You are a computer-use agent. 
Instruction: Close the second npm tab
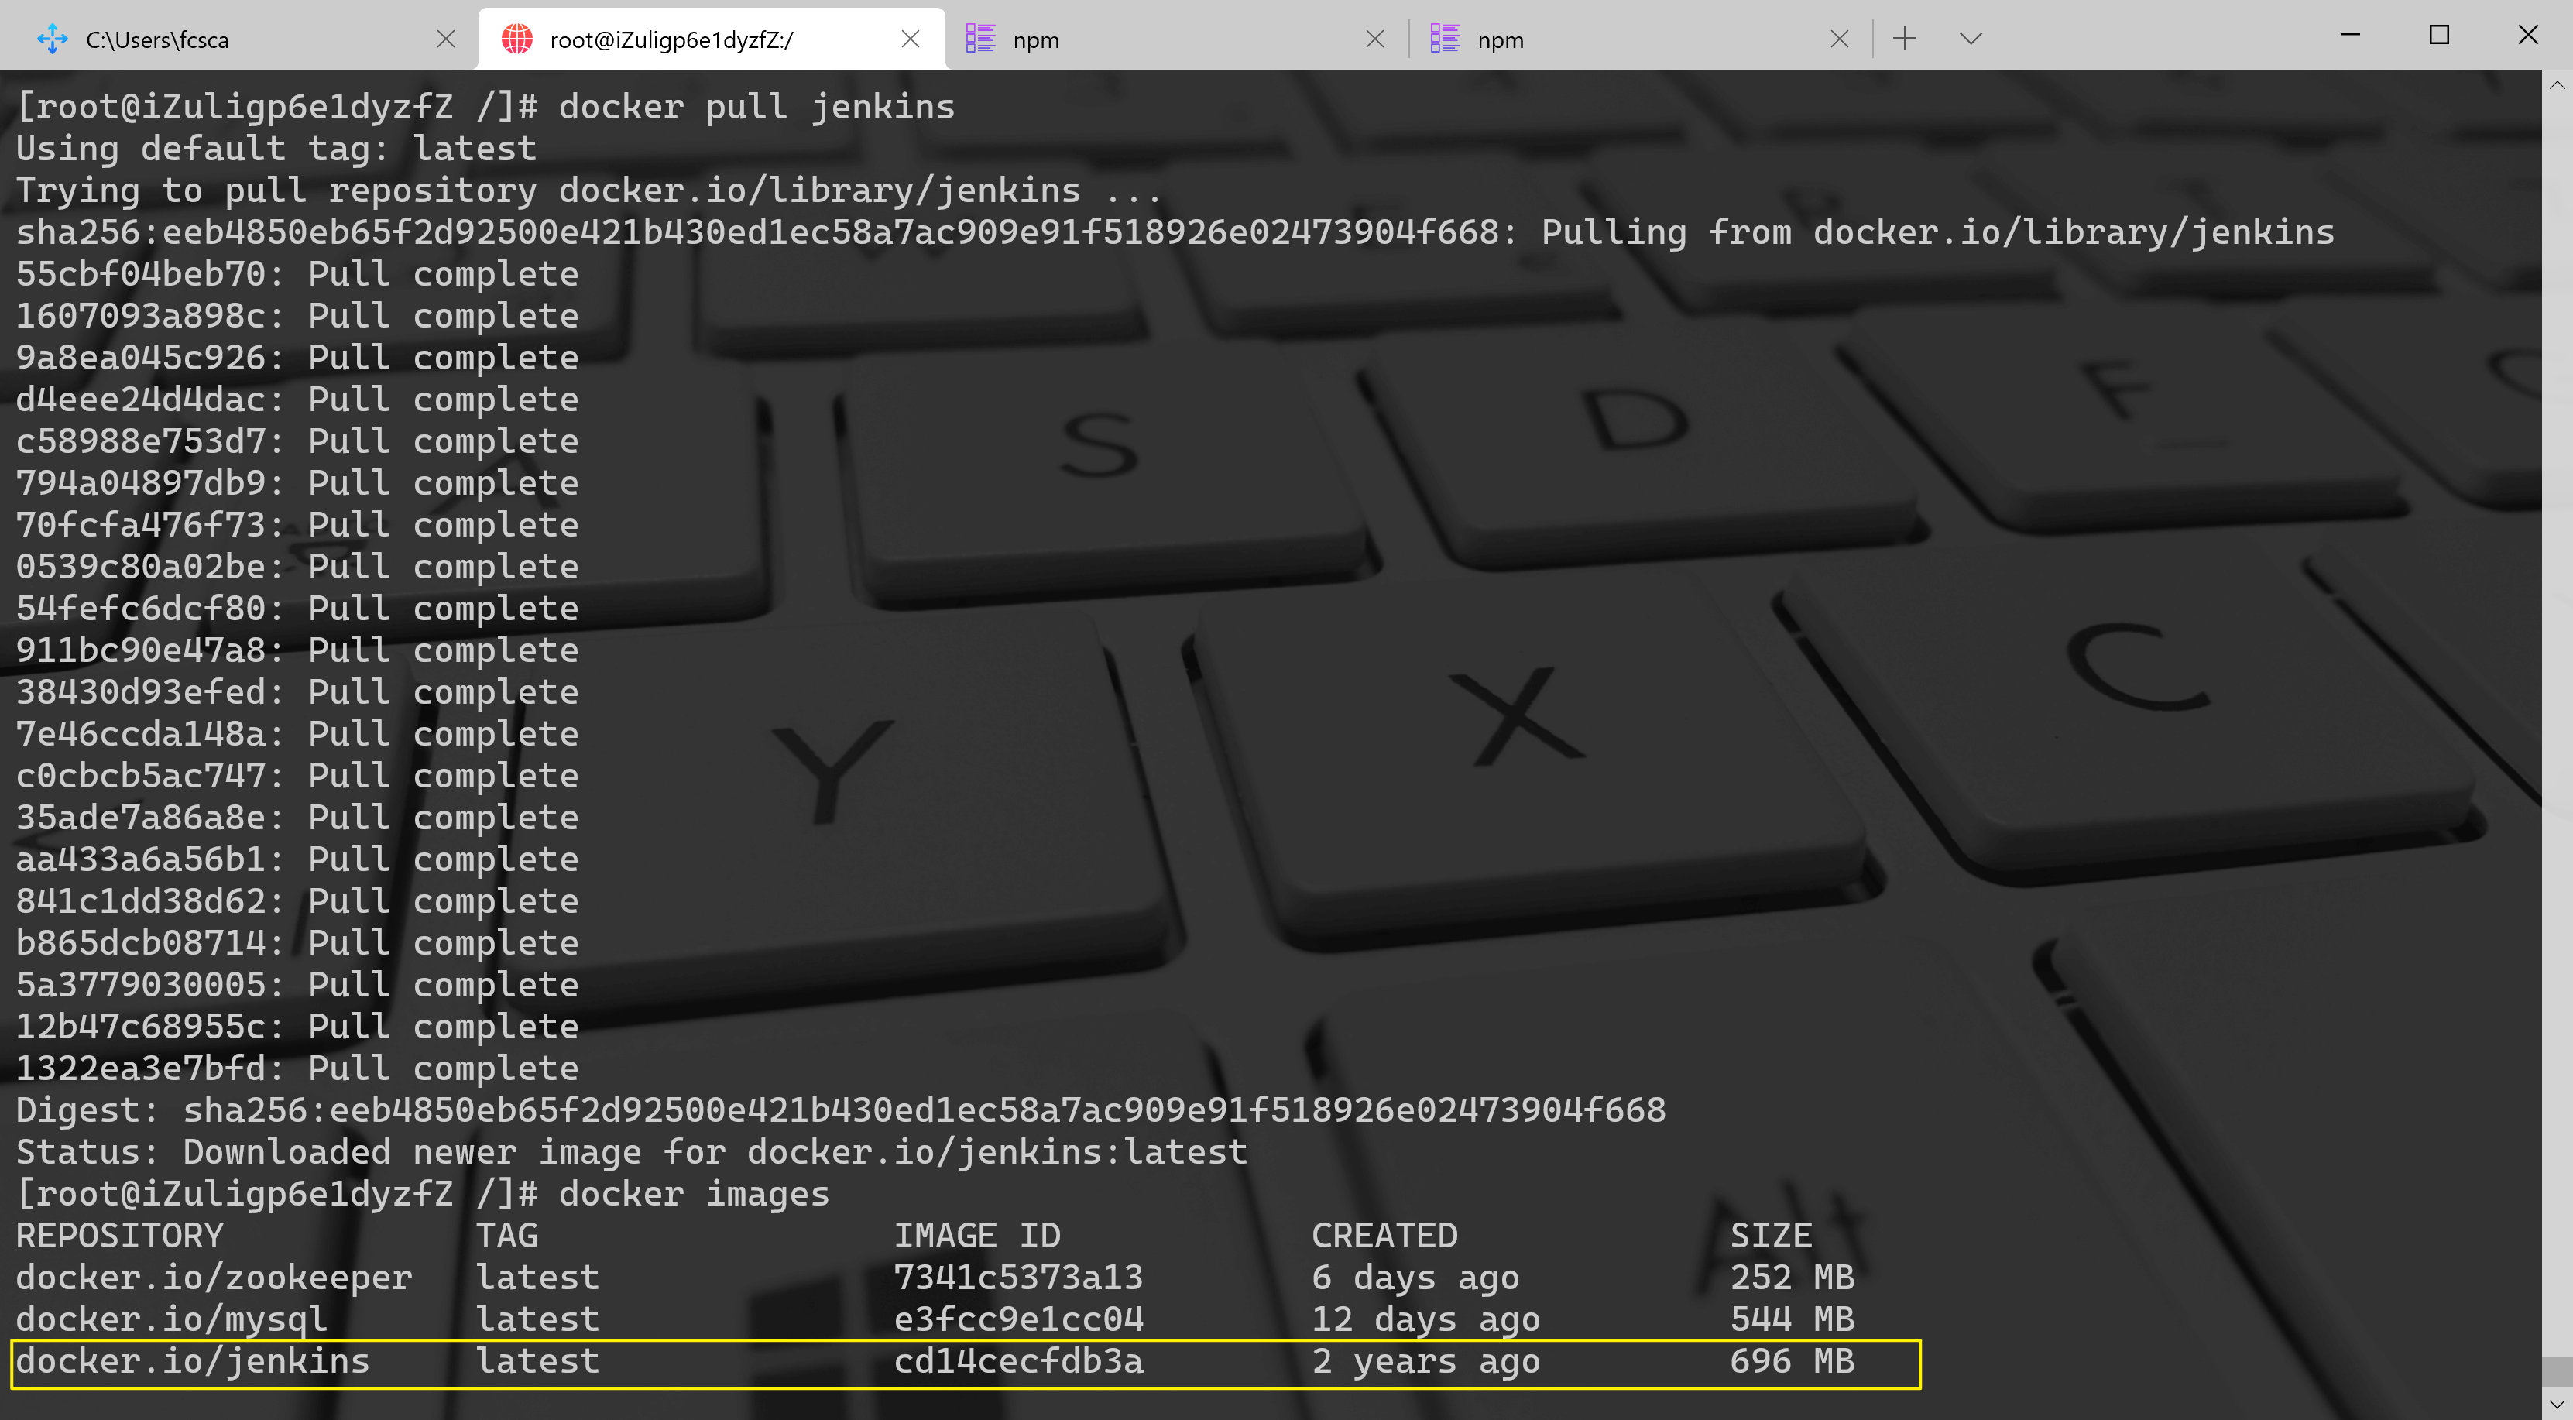pyautogui.click(x=1839, y=39)
